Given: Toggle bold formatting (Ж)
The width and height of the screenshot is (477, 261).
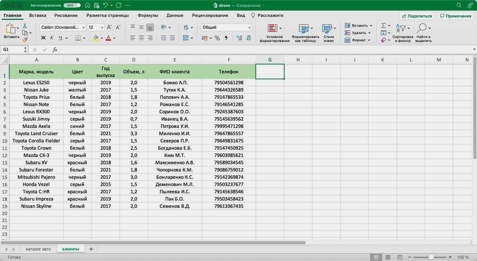Looking at the screenshot, I should 43,38.
